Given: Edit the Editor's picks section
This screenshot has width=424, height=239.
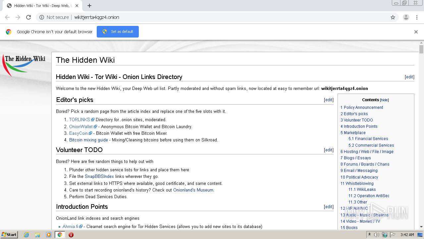Looking at the screenshot, I should (x=329, y=100).
